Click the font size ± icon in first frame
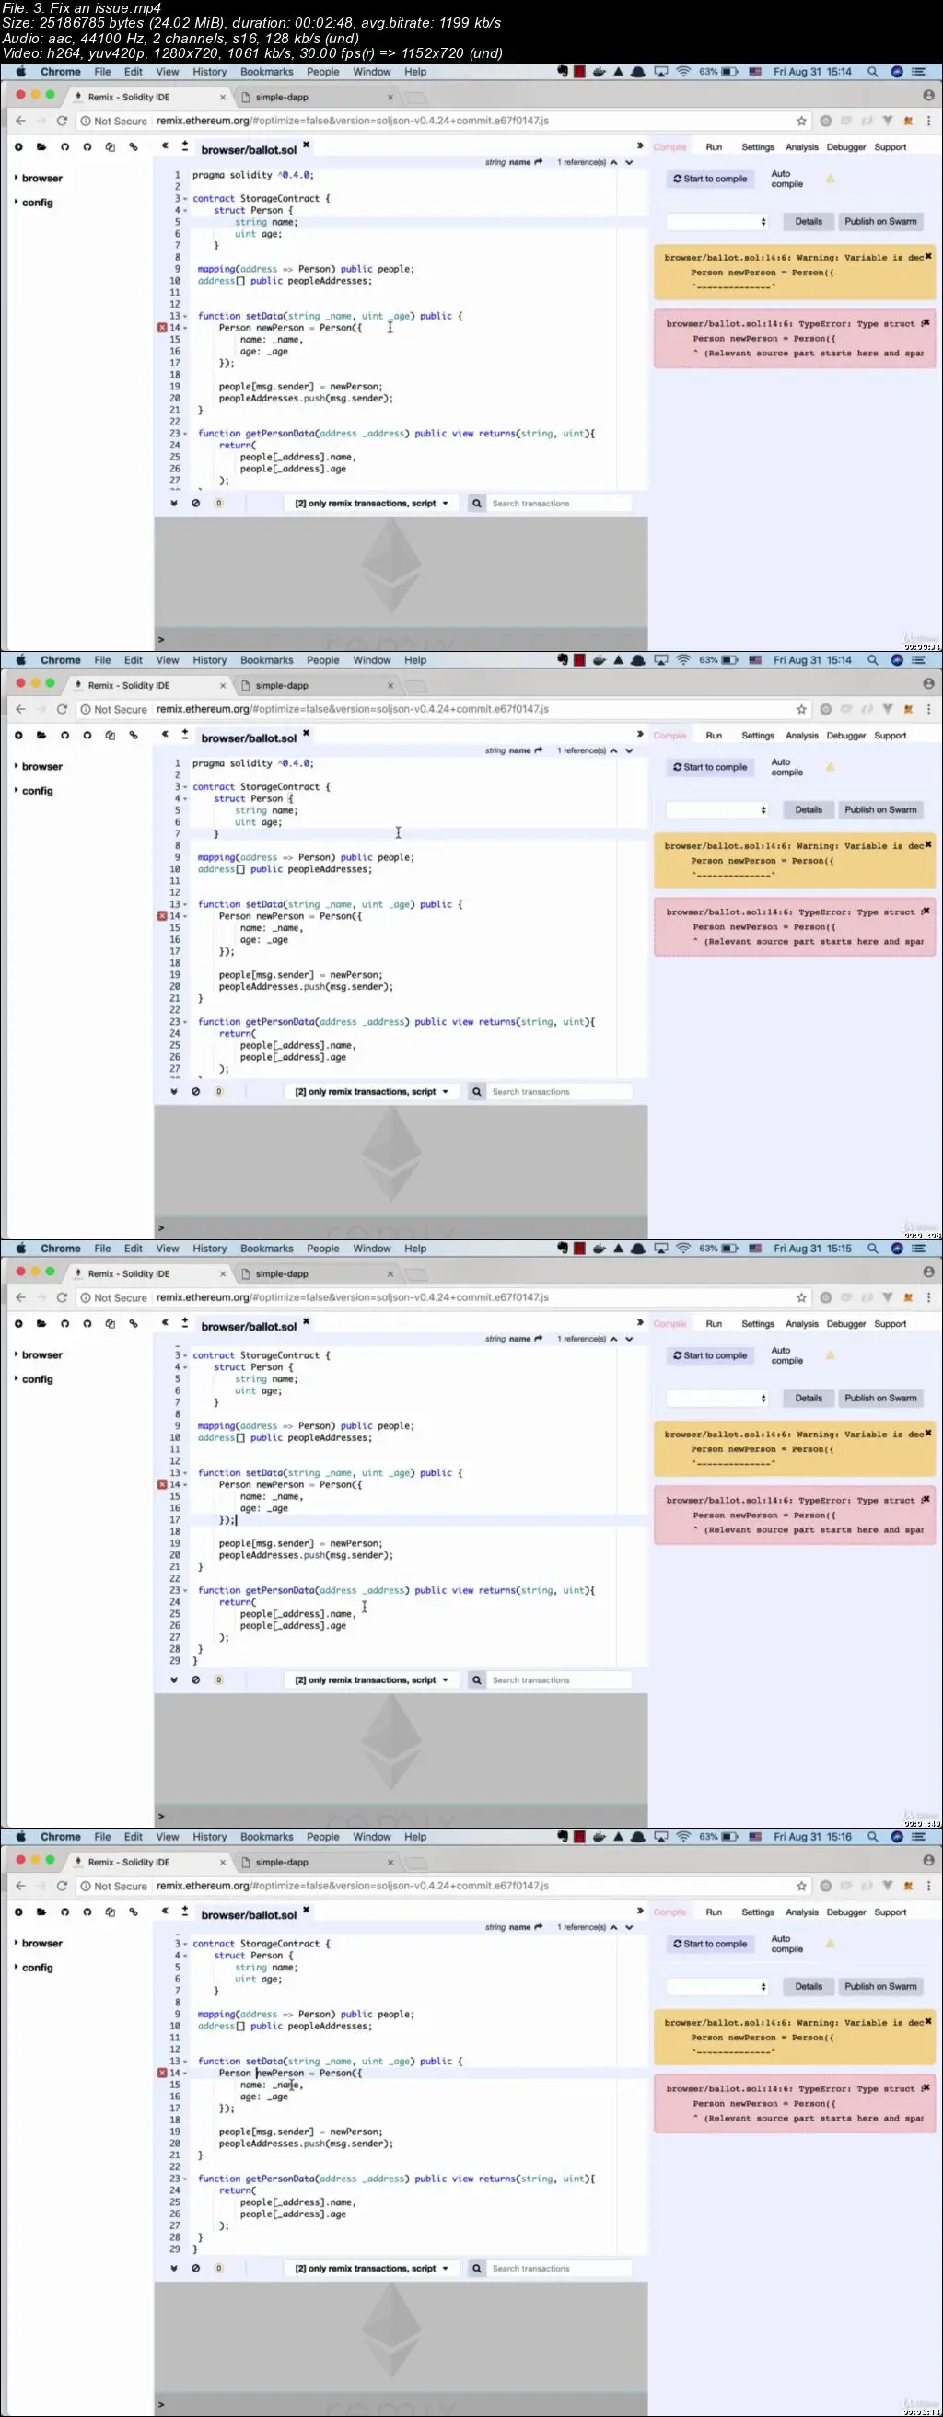The height and width of the screenshot is (2417, 943). 185,146
